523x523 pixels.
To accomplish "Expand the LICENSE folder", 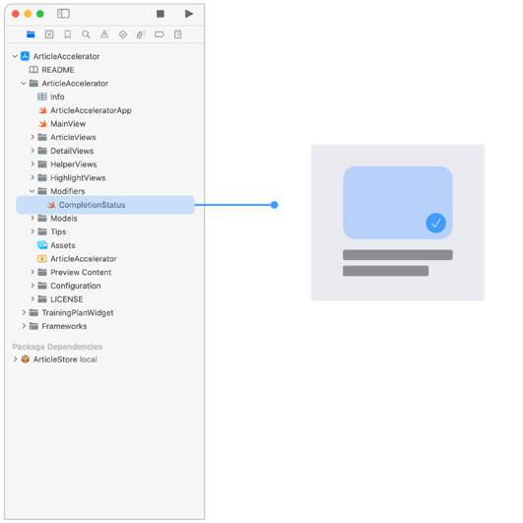I will pos(33,299).
